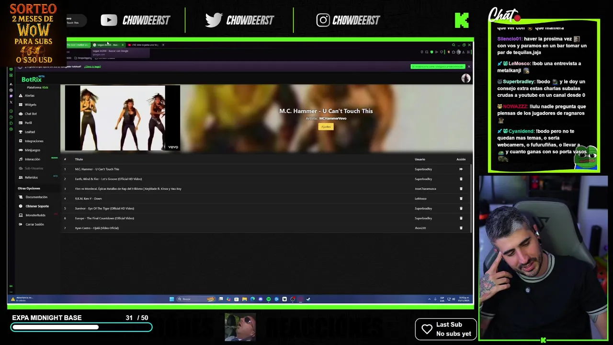Open MonsterBuilds in the sidebar
The height and width of the screenshot is (345, 613).
(x=35, y=215)
